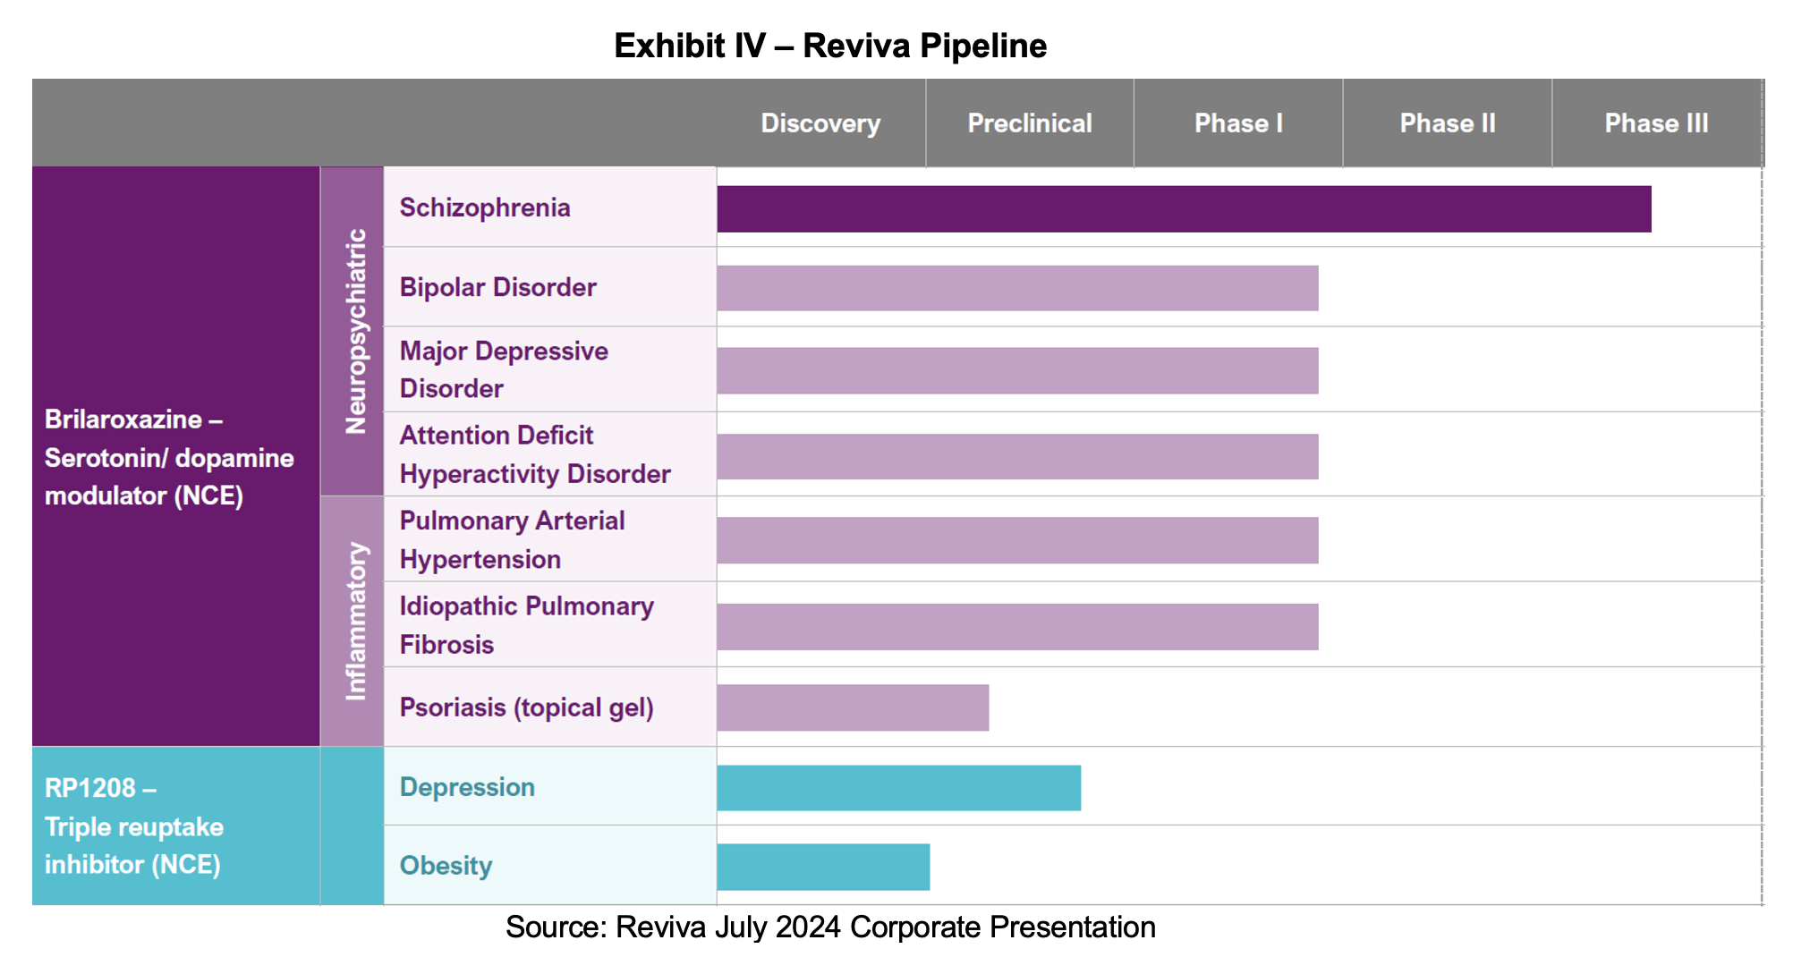Click the Psoriasis (topical gel) label
Viewport: 1793px width, 957px height.
pyautogui.click(x=526, y=707)
